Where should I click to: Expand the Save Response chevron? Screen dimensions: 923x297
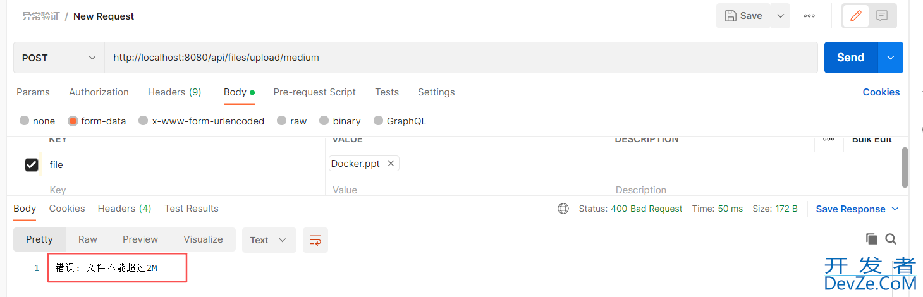point(895,209)
